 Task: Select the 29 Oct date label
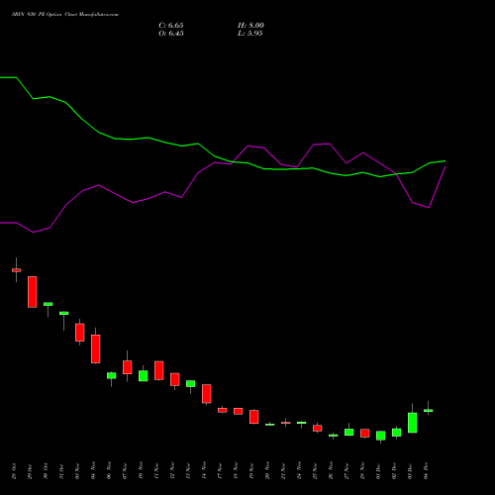30,471
